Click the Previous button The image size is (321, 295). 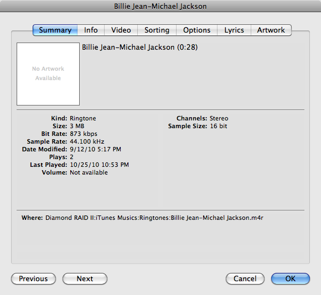click(33, 278)
